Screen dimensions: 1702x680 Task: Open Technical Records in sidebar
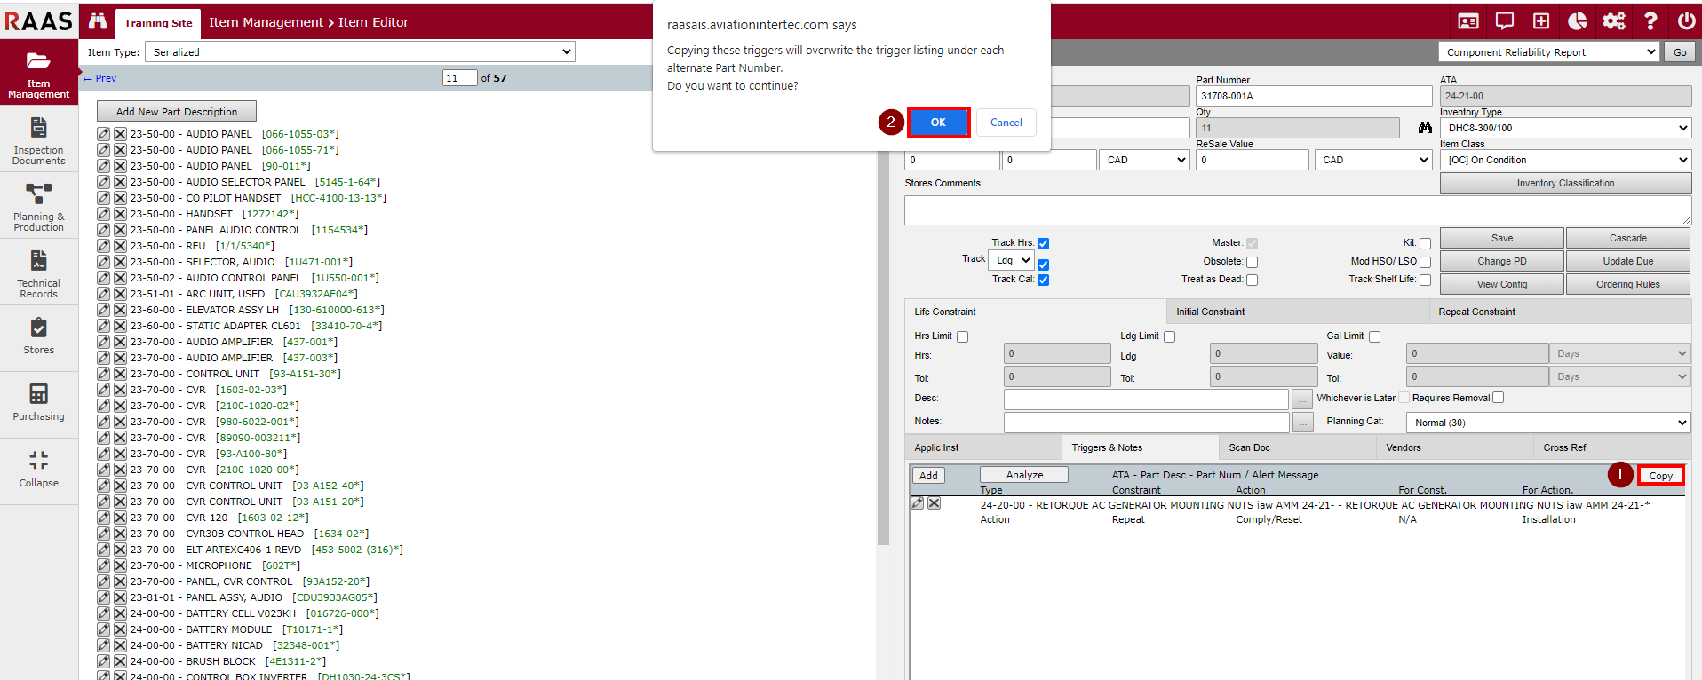coord(38,273)
